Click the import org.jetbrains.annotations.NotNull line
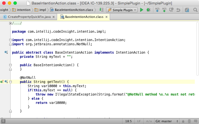Viewport: 199px width, 124px height. coord(52,44)
